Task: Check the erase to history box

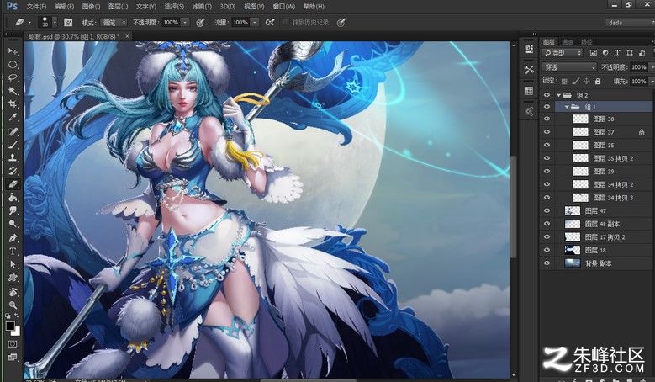Action: pyautogui.click(x=286, y=22)
